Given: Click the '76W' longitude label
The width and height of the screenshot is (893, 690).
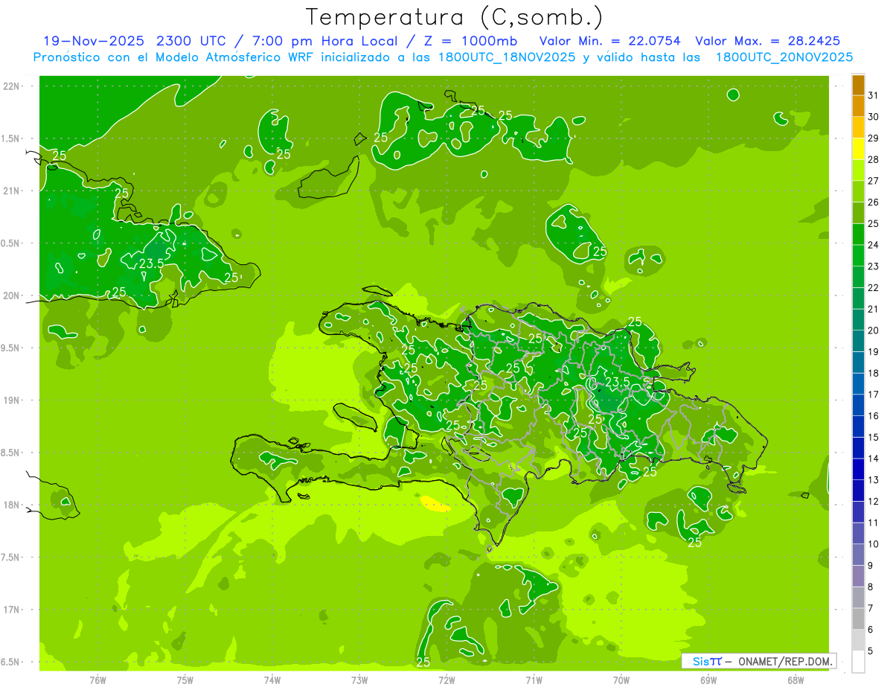Looking at the screenshot, I should tap(97, 680).
